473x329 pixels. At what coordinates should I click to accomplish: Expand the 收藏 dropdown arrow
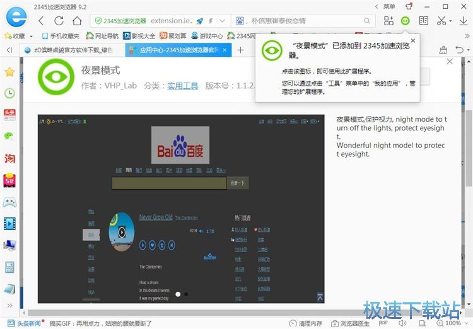tap(31, 37)
